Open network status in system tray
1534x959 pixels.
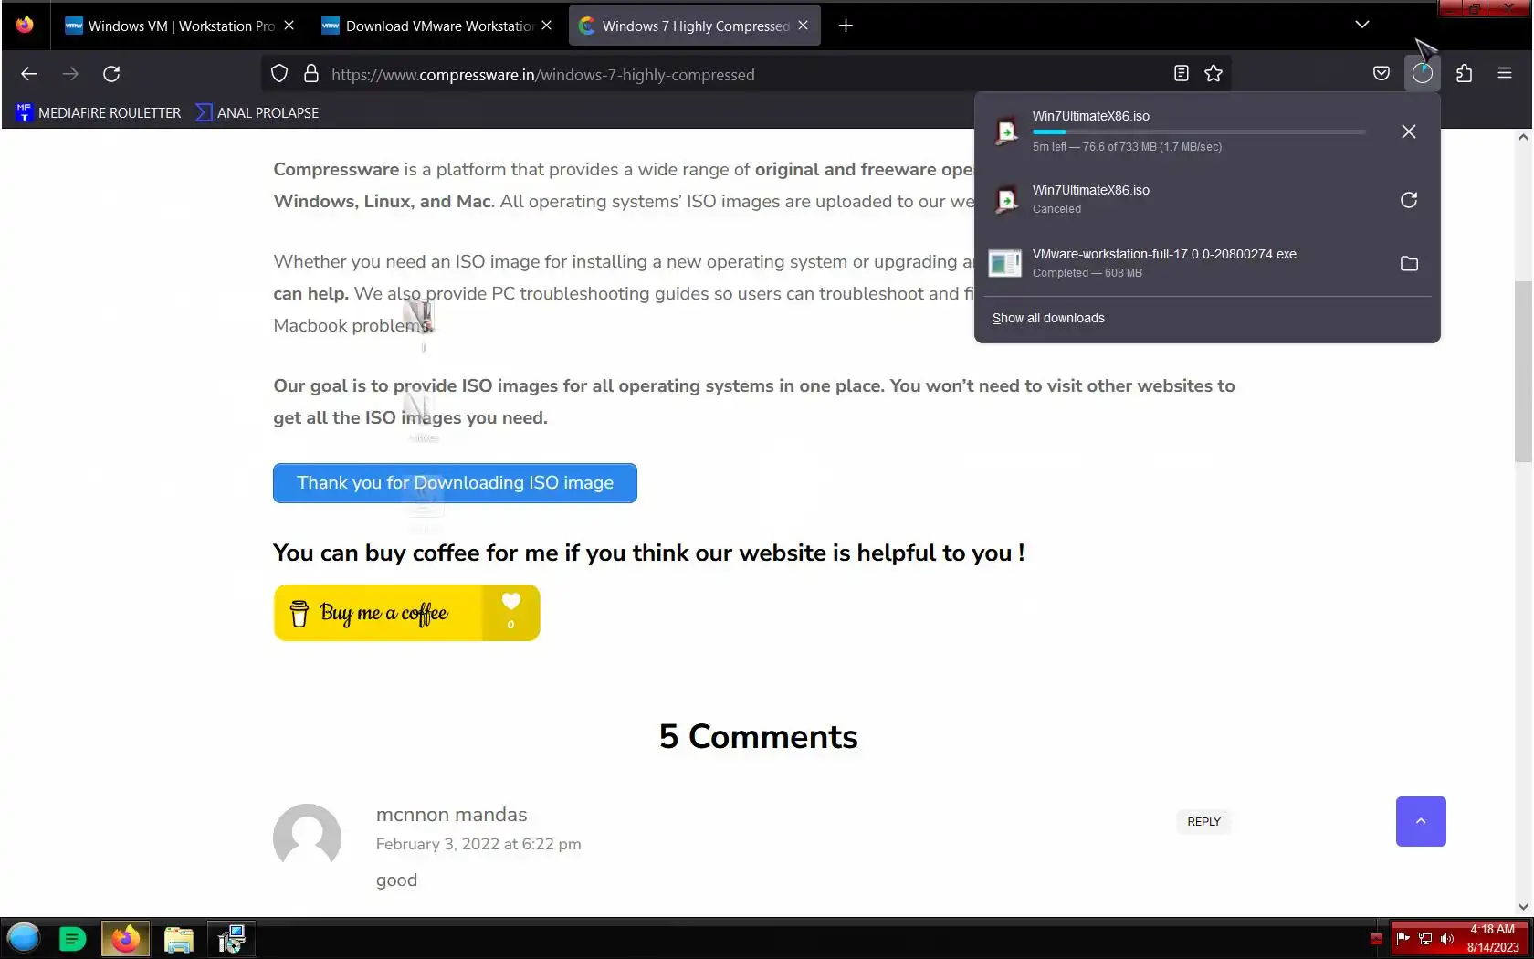point(1425,939)
